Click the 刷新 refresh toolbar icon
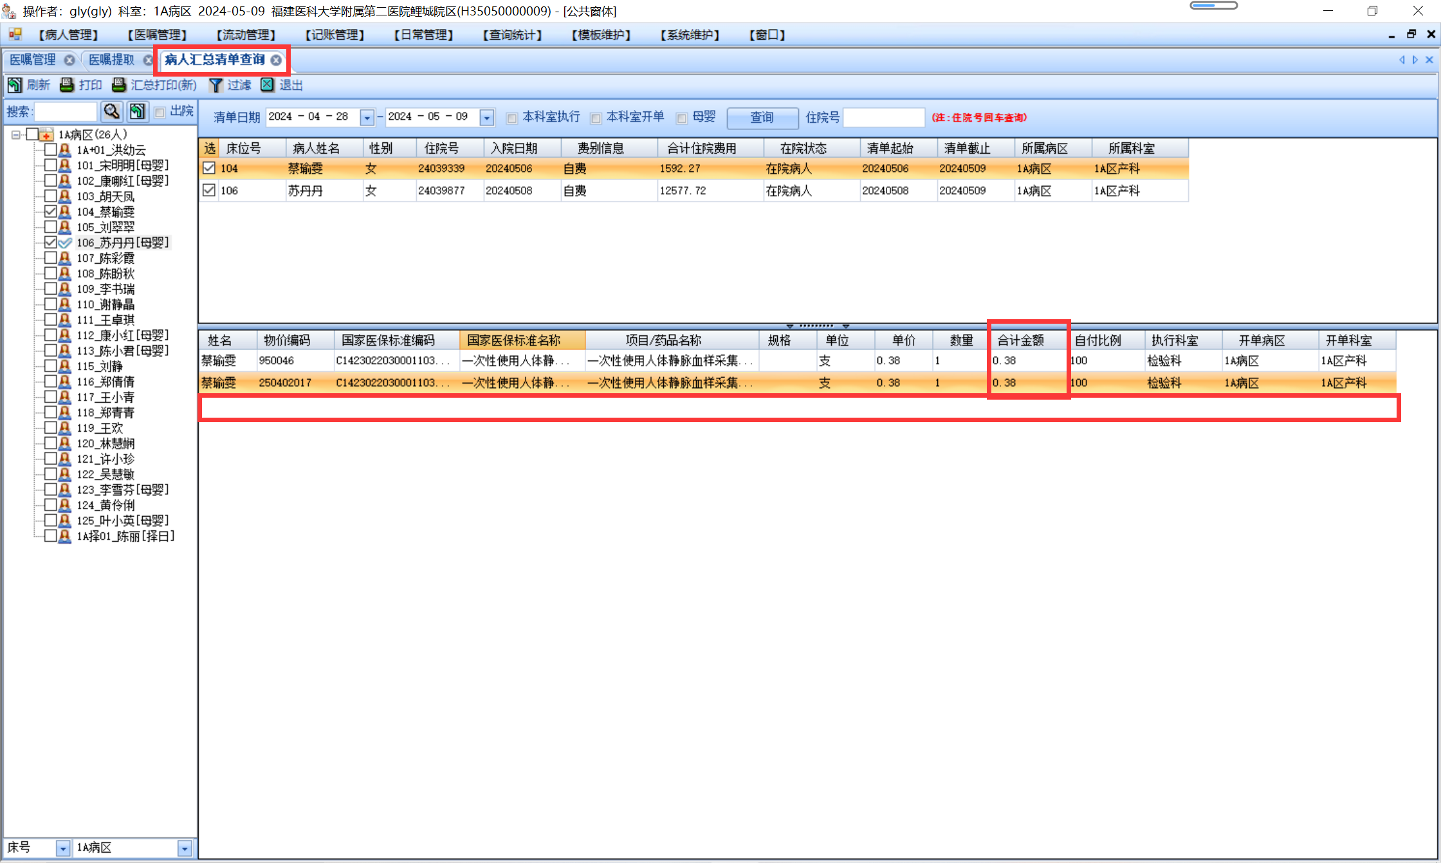Screen dimensions: 1441x863 14,85
